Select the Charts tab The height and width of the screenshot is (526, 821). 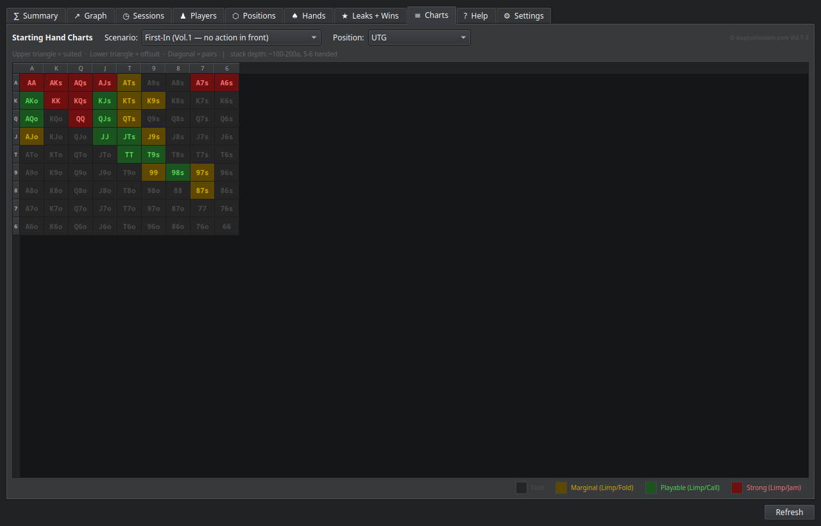[431, 15]
